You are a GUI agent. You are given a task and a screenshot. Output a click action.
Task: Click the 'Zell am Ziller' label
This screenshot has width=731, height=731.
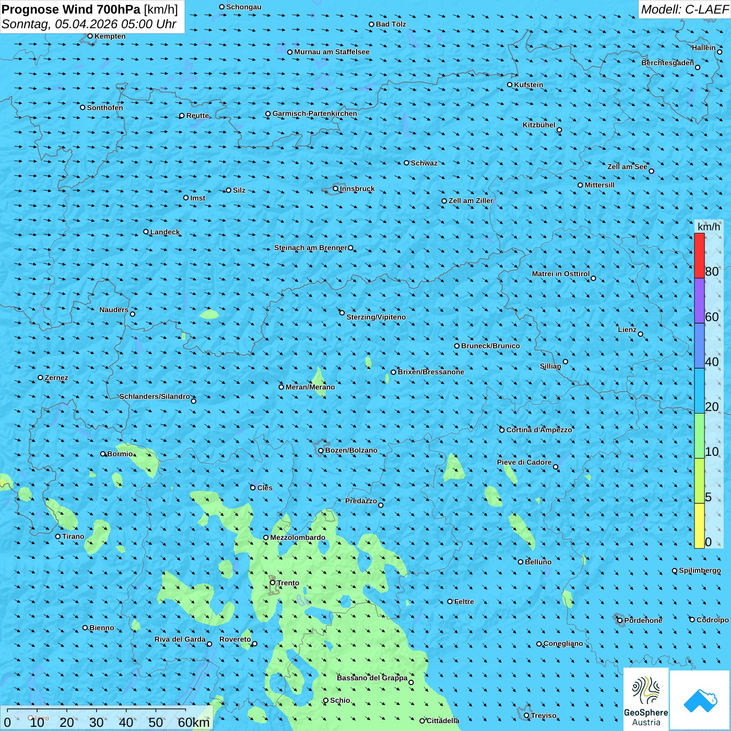coord(470,201)
